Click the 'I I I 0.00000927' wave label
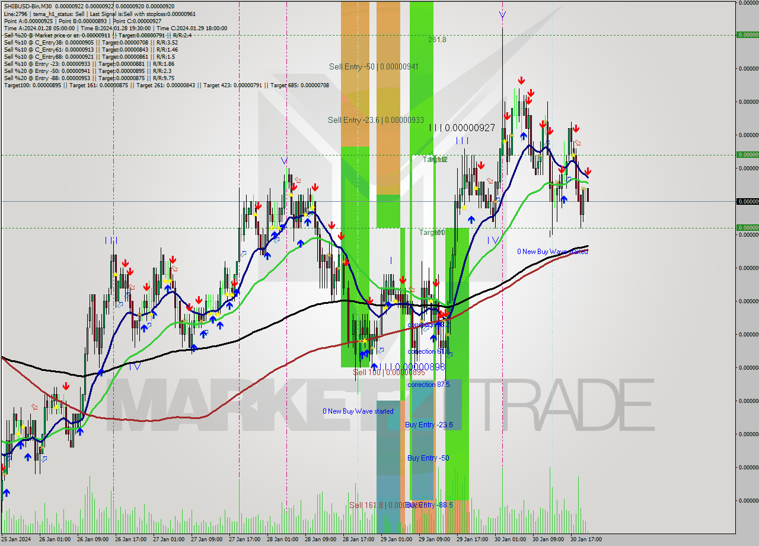Viewport: 759px width, 546px height. pyautogui.click(x=462, y=128)
